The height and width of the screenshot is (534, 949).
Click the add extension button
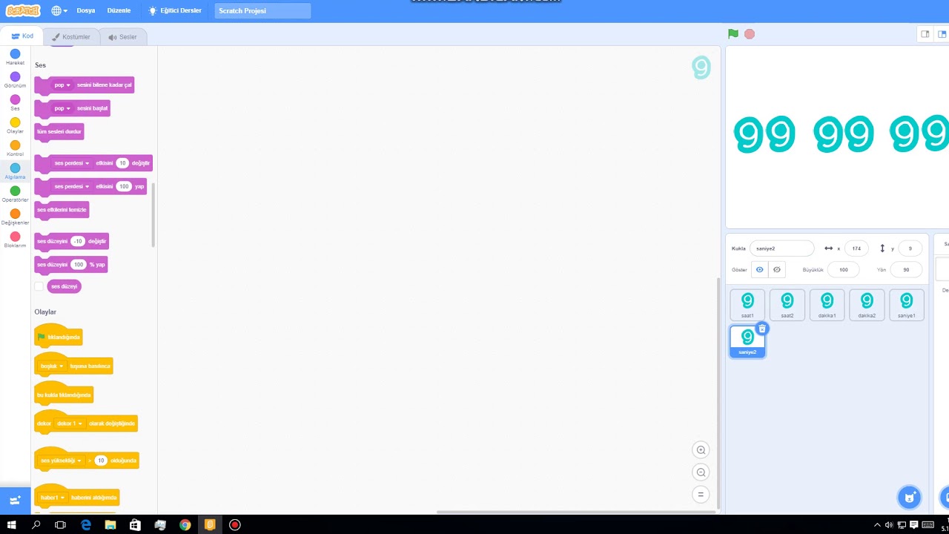click(x=15, y=501)
